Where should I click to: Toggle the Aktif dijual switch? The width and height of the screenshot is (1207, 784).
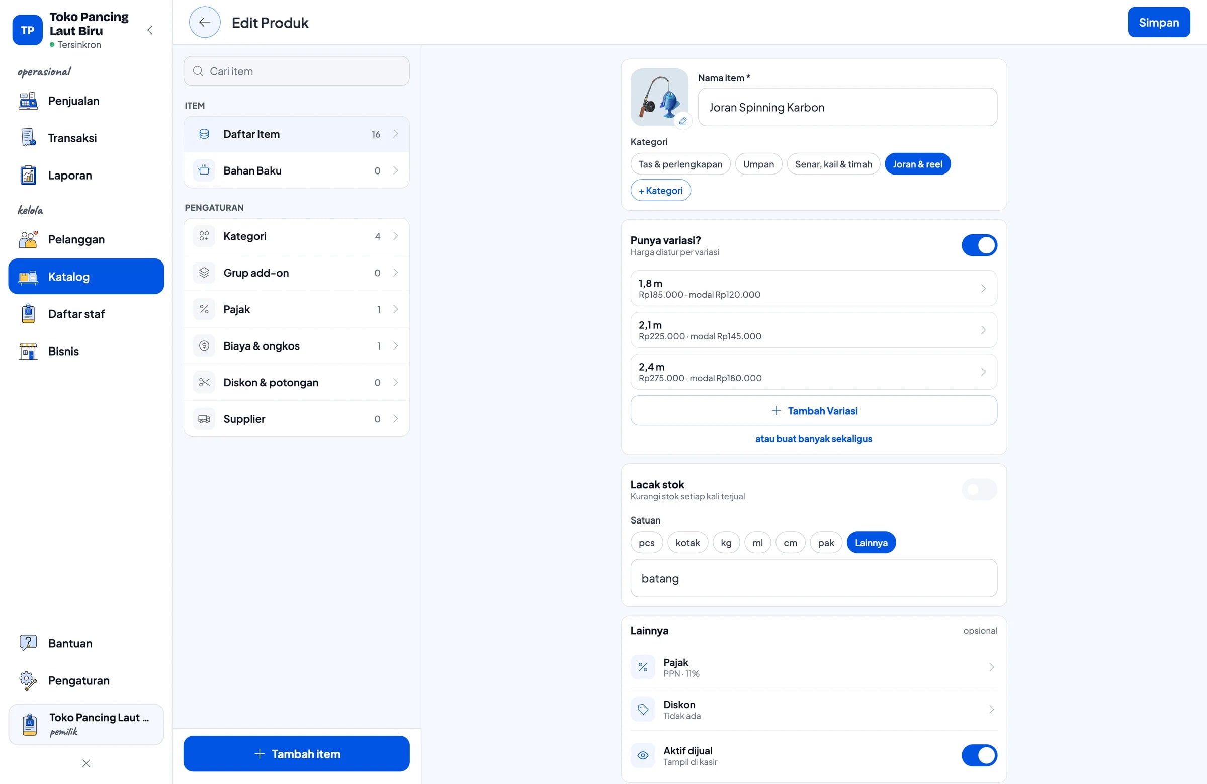[x=979, y=756]
